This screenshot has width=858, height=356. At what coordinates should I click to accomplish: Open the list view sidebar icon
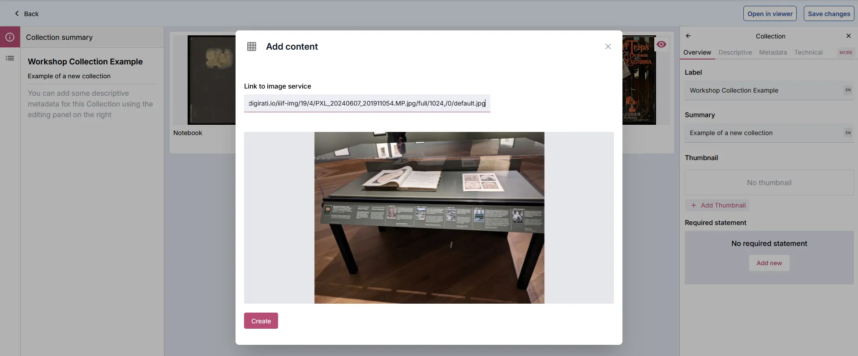click(10, 58)
